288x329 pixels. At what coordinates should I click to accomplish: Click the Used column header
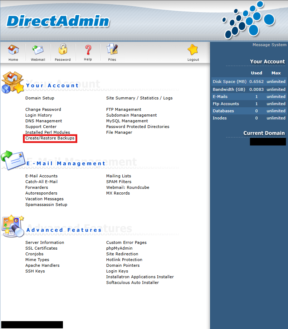pyautogui.click(x=256, y=73)
